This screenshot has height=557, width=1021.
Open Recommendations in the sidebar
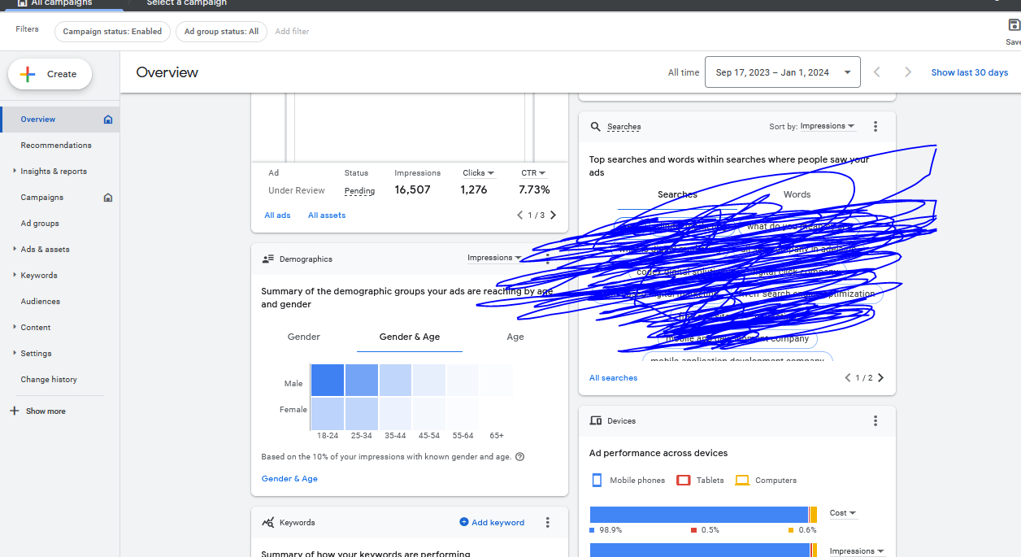point(56,146)
